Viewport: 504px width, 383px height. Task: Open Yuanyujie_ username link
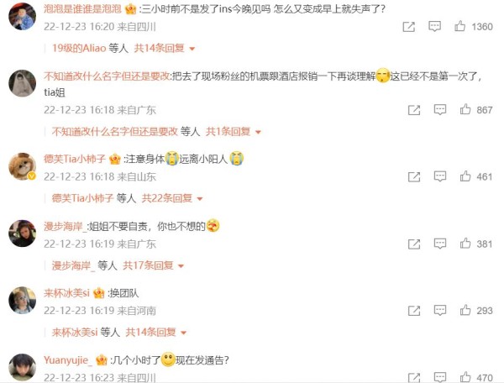point(68,359)
